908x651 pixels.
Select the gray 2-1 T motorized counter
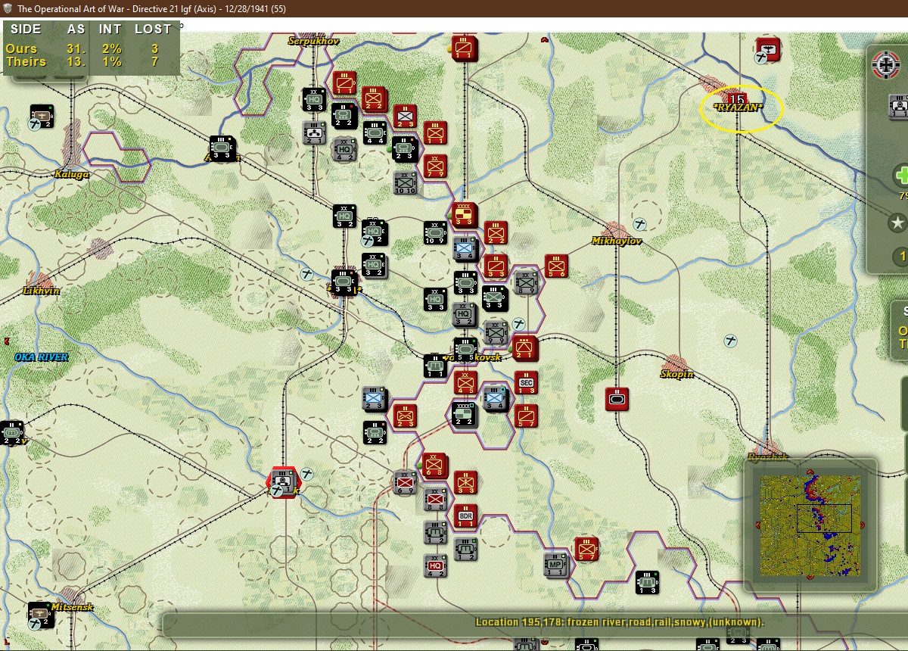click(x=315, y=132)
